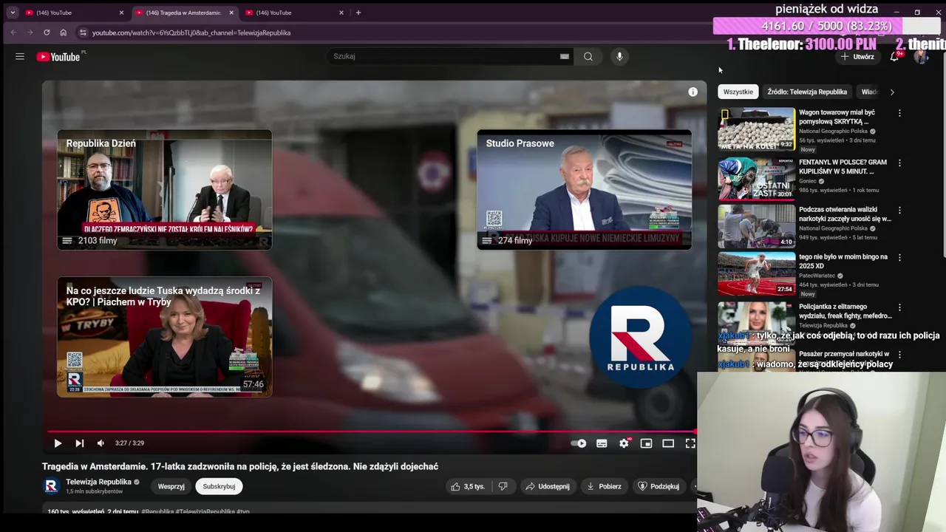Image resolution: width=946 pixels, height=532 pixels.
Task: Show video info card icon
Action: coord(693,92)
